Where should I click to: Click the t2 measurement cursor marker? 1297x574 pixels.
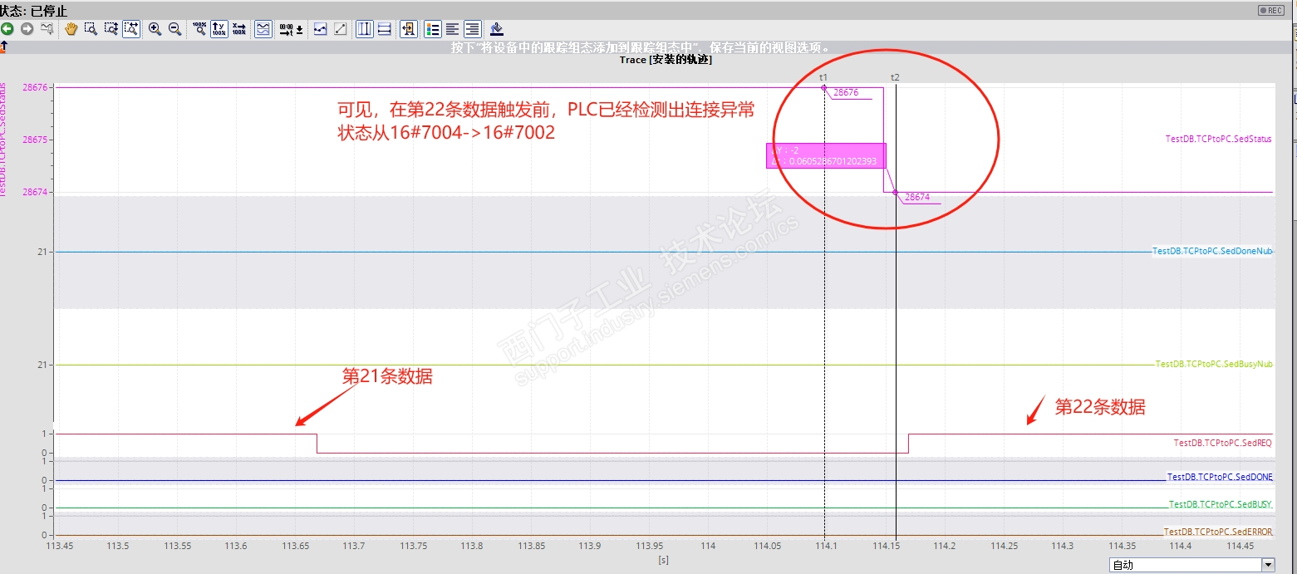pyautogui.click(x=895, y=77)
